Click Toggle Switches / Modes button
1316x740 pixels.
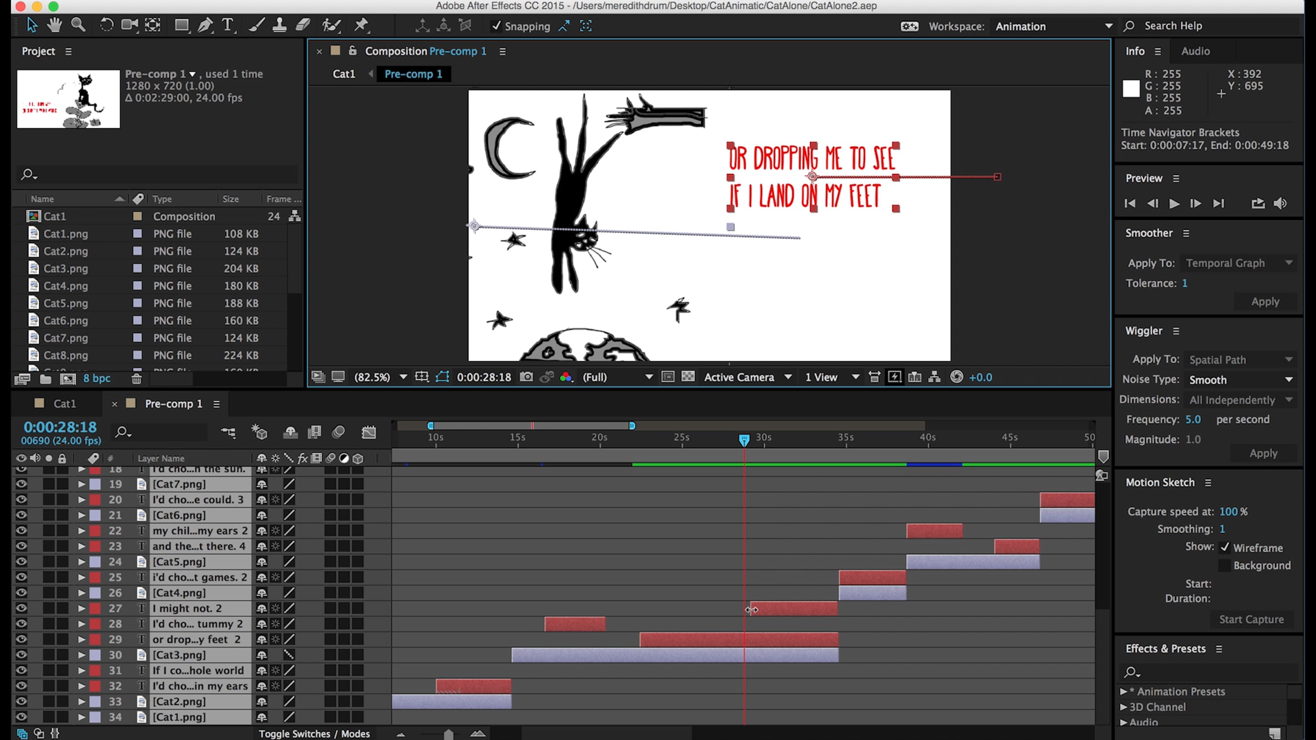coord(314,733)
